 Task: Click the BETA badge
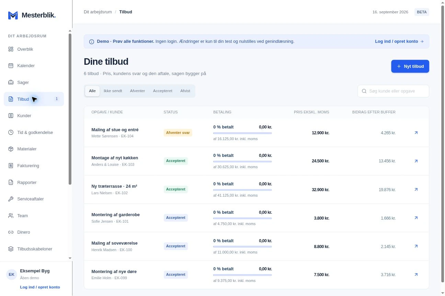tap(422, 12)
